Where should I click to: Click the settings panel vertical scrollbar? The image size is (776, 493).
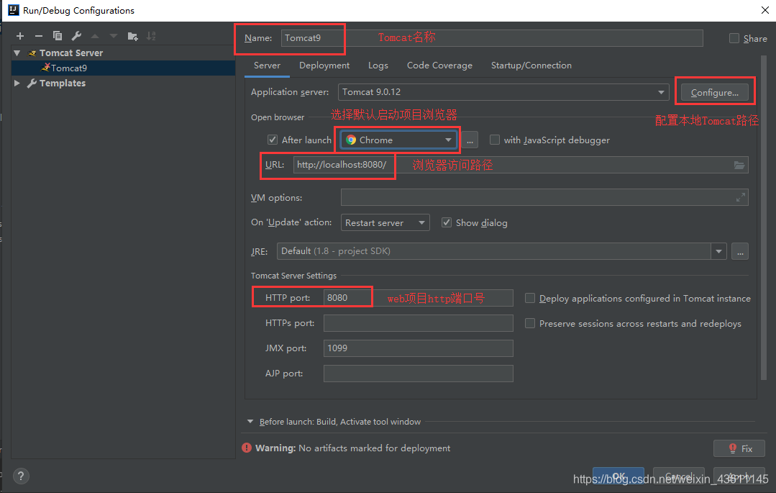tap(764, 218)
